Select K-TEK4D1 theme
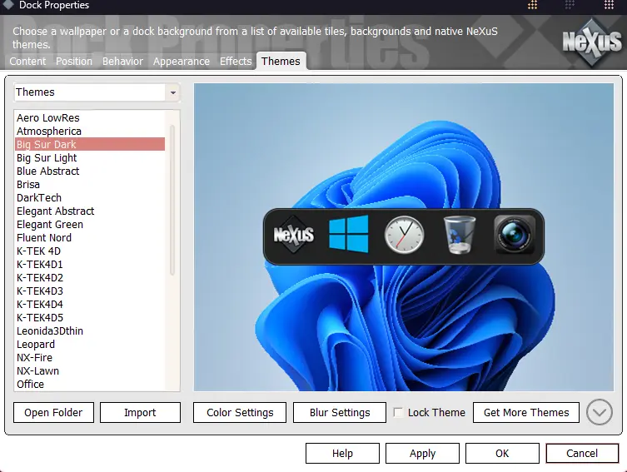Viewport: 627px width, 472px height. pyautogui.click(x=90, y=264)
